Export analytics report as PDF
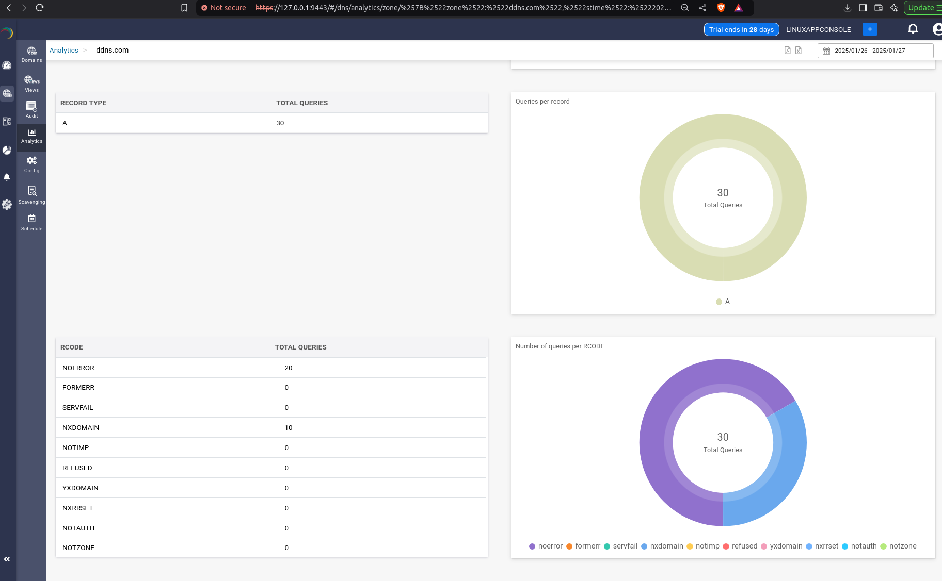 click(x=787, y=50)
